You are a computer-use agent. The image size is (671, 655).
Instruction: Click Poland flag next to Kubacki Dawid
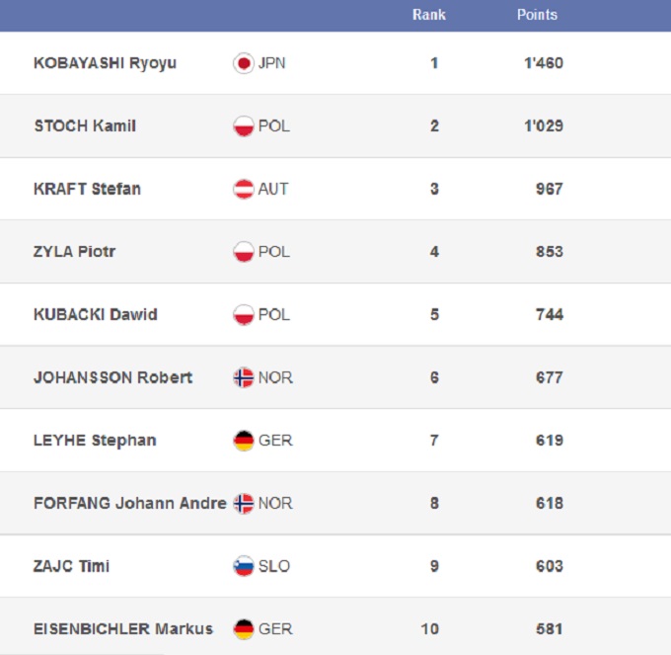(x=243, y=314)
